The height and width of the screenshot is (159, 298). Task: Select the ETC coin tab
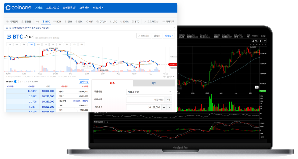pyautogui.click(x=79, y=22)
